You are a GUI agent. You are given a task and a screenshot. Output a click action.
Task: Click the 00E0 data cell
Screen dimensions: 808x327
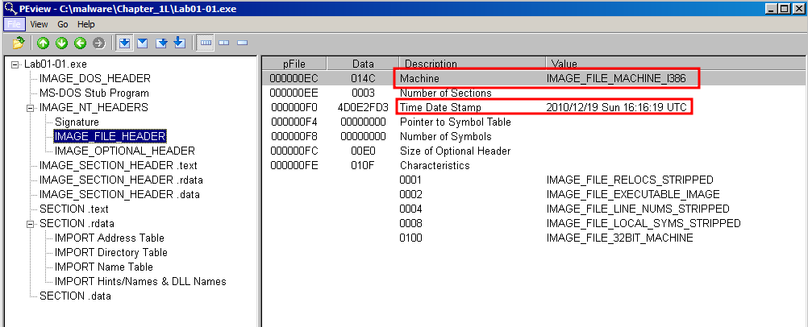coord(363,151)
